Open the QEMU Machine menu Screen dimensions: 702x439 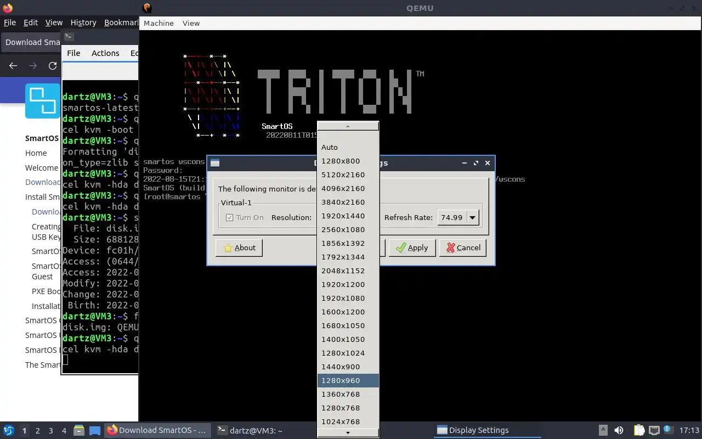pos(158,23)
